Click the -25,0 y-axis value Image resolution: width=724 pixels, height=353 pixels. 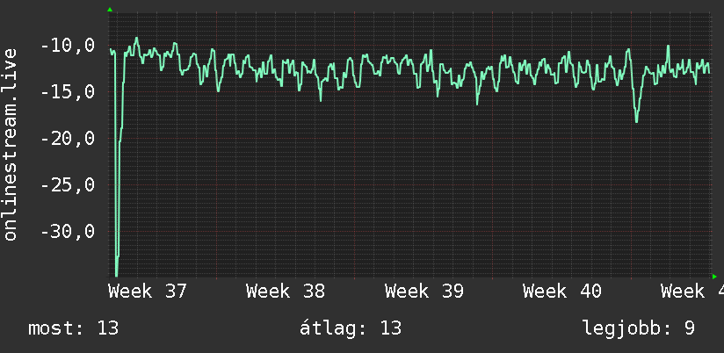(x=68, y=185)
